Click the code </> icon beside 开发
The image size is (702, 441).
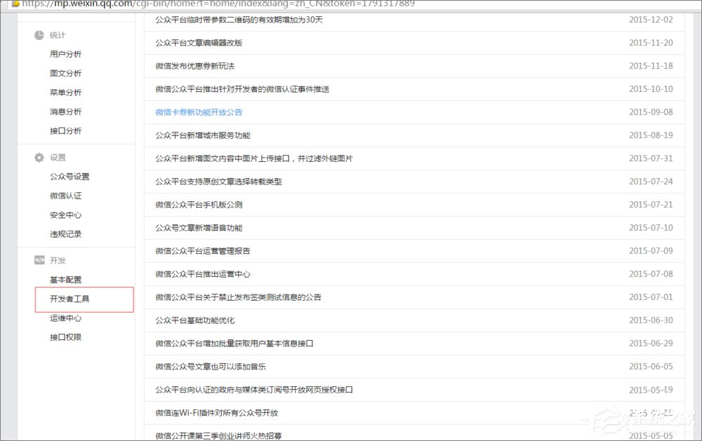tap(39, 259)
